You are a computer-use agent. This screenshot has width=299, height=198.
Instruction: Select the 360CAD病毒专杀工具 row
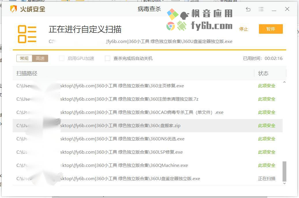148,112
